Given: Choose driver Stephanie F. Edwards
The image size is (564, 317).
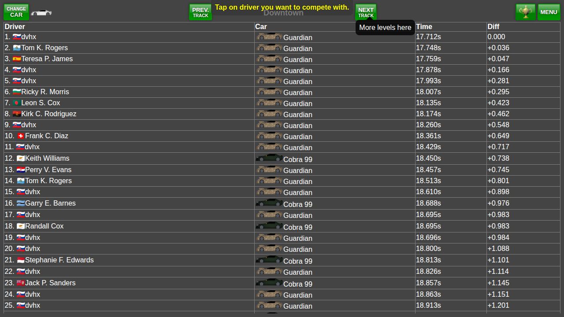Looking at the screenshot, I should [59, 260].
